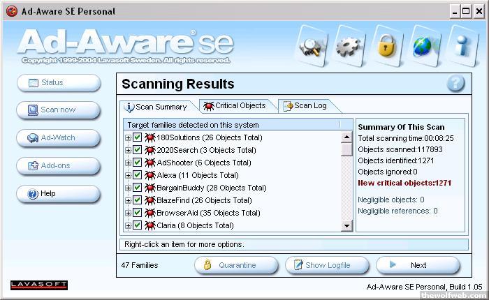The height and width of the screenshot is (300, 489).
Task: Click the blue question mark help icon
Action: click(x=455, y=84)
